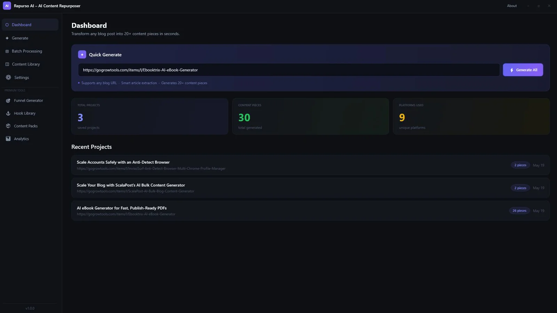Open Hook Library label in sidebar
The height and width of the screenshot is (313, 557).
(x=25, y=113)
